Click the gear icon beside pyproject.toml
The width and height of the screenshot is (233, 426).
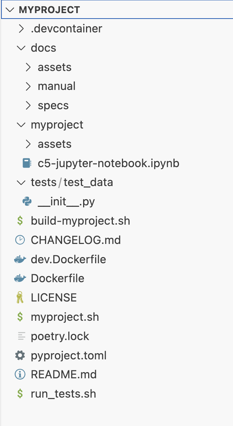20,355
